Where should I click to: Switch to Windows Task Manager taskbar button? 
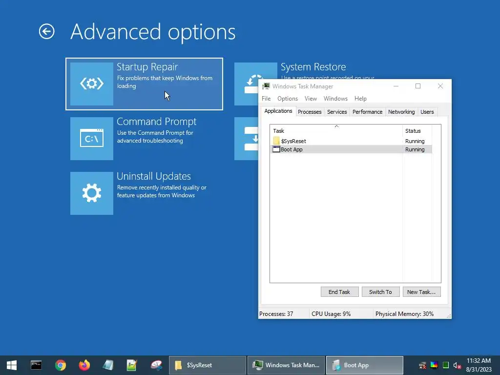tap(286, 365)
